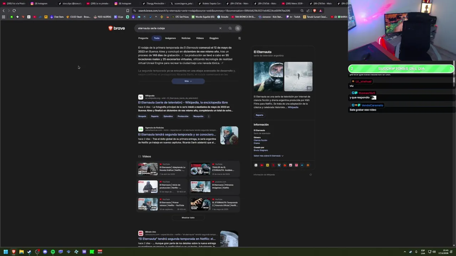Open the Minuto Uno result headline
The height and width of the screenshot is (256, 456).
pyautogui.click(x=177, y=239)
